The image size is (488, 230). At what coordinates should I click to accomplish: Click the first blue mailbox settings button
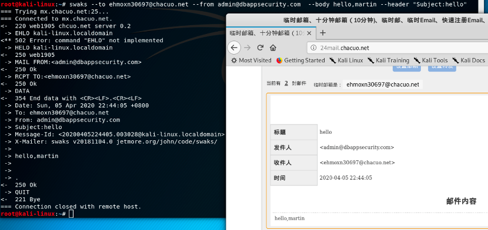point(407,68)
